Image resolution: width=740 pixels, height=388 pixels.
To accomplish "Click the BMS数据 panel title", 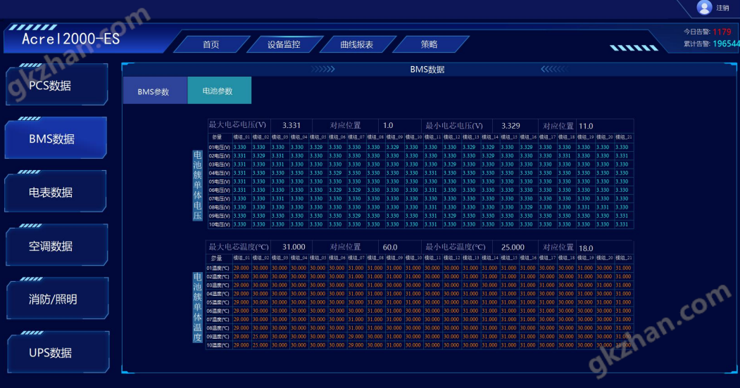I will pos(427,69).
